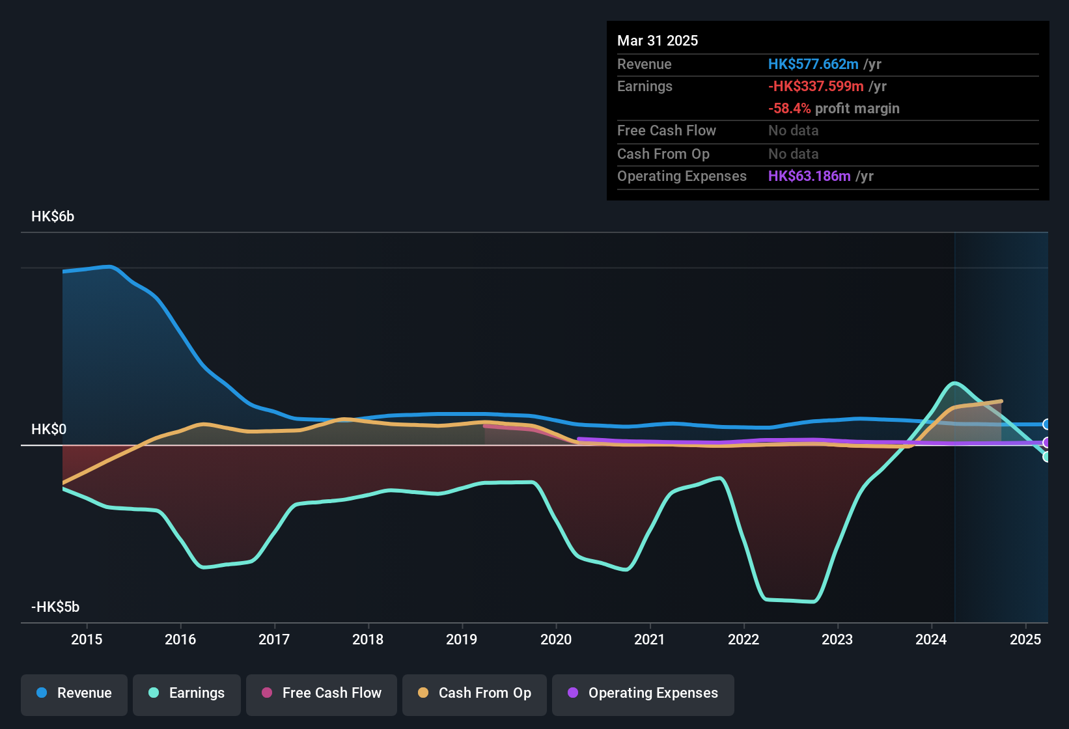Click the Revenue label in the tooltip
Screen dimensions: 1069x729
(645, 64)
